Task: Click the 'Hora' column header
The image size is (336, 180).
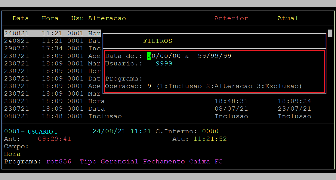Action: click(50, 18)
